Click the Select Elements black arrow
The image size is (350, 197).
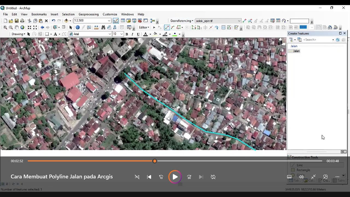pos(71,27)
